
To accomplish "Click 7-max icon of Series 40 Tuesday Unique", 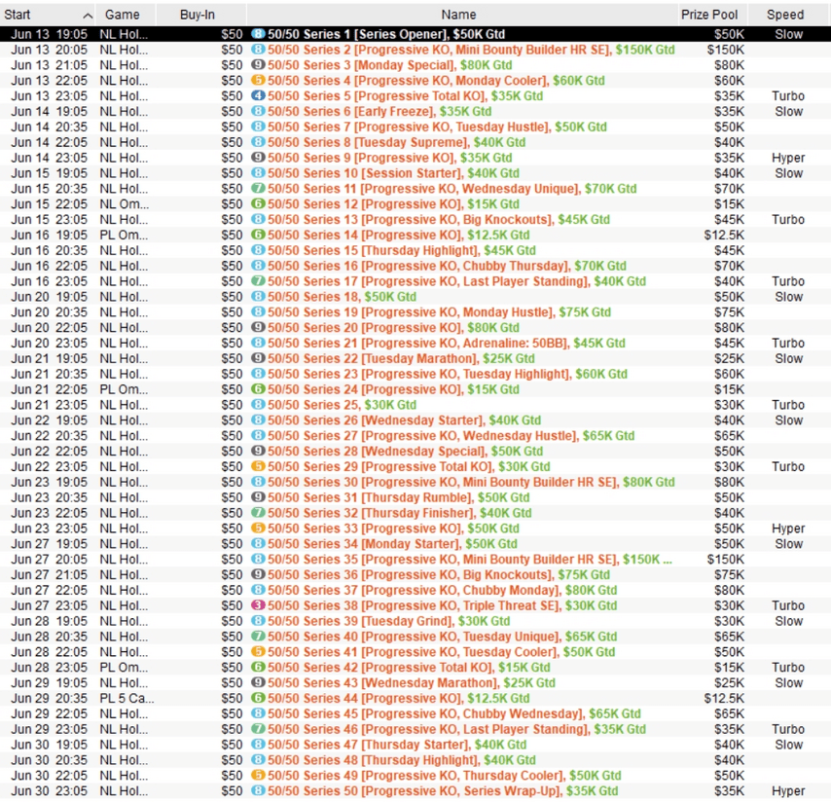I will (258, 637).
